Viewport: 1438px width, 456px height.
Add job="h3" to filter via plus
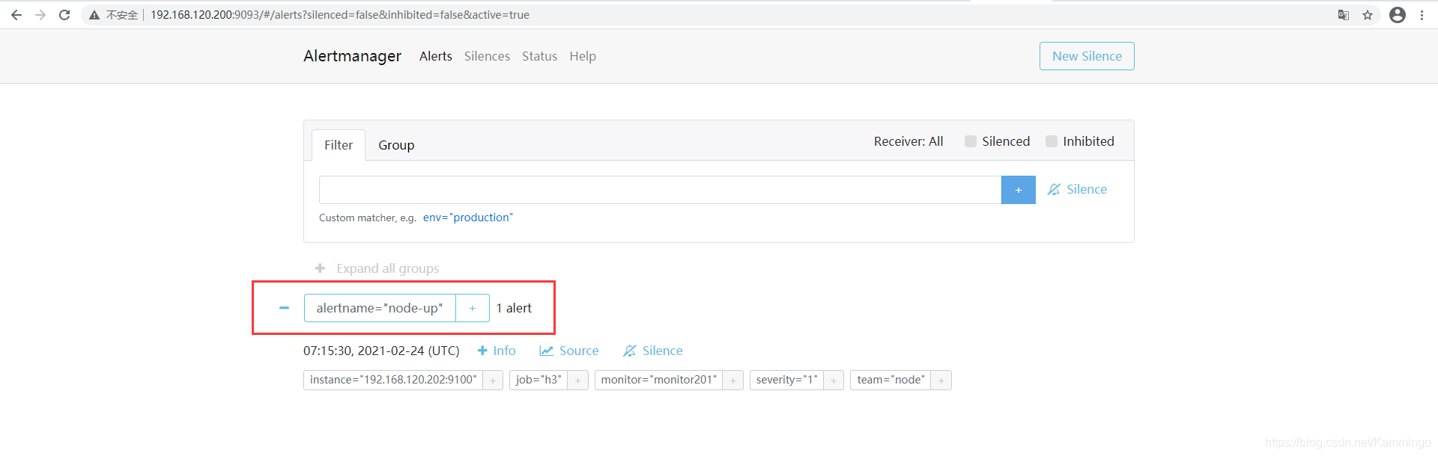[x=578, y=380]
